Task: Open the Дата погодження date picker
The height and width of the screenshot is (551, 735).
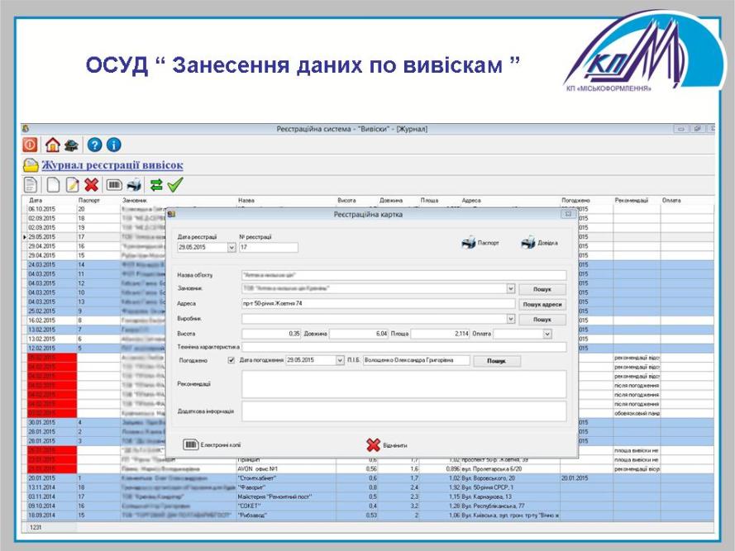Action: (340, 360)
